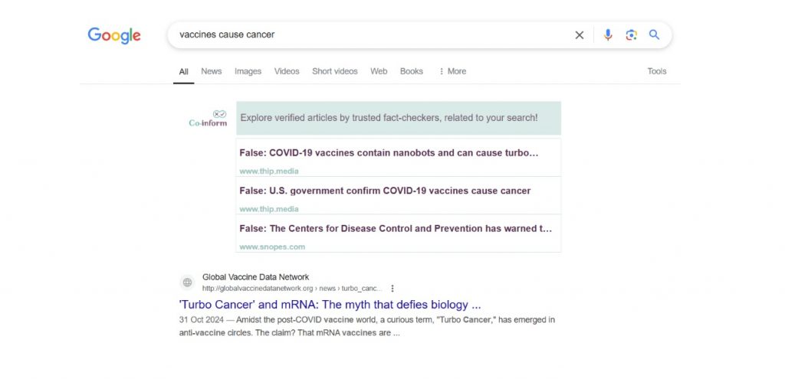
Task: Switch to the Images tab
Action: pos(248,71)
